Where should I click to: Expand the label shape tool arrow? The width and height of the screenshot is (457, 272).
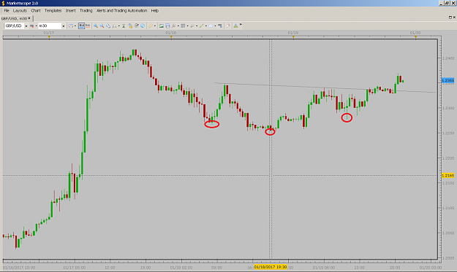point(215,26)
